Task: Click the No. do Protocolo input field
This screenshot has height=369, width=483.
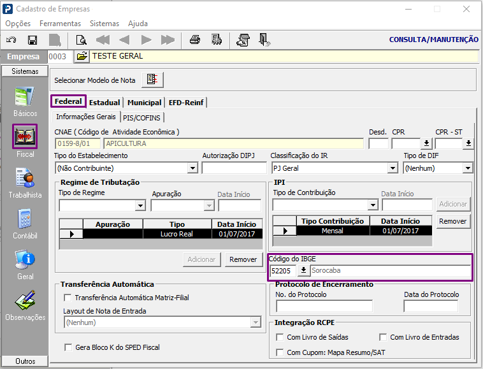Action: tap(324, 306)
